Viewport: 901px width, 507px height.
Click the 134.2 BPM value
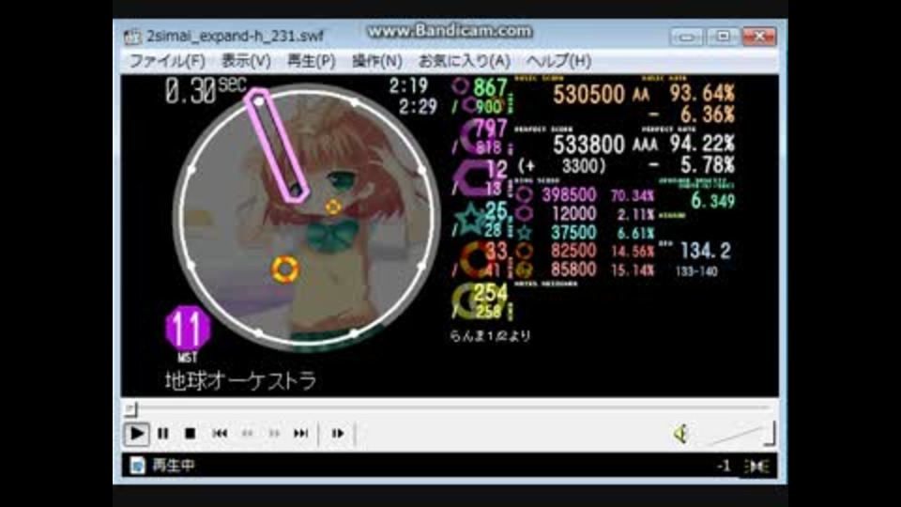click(705, 251)
